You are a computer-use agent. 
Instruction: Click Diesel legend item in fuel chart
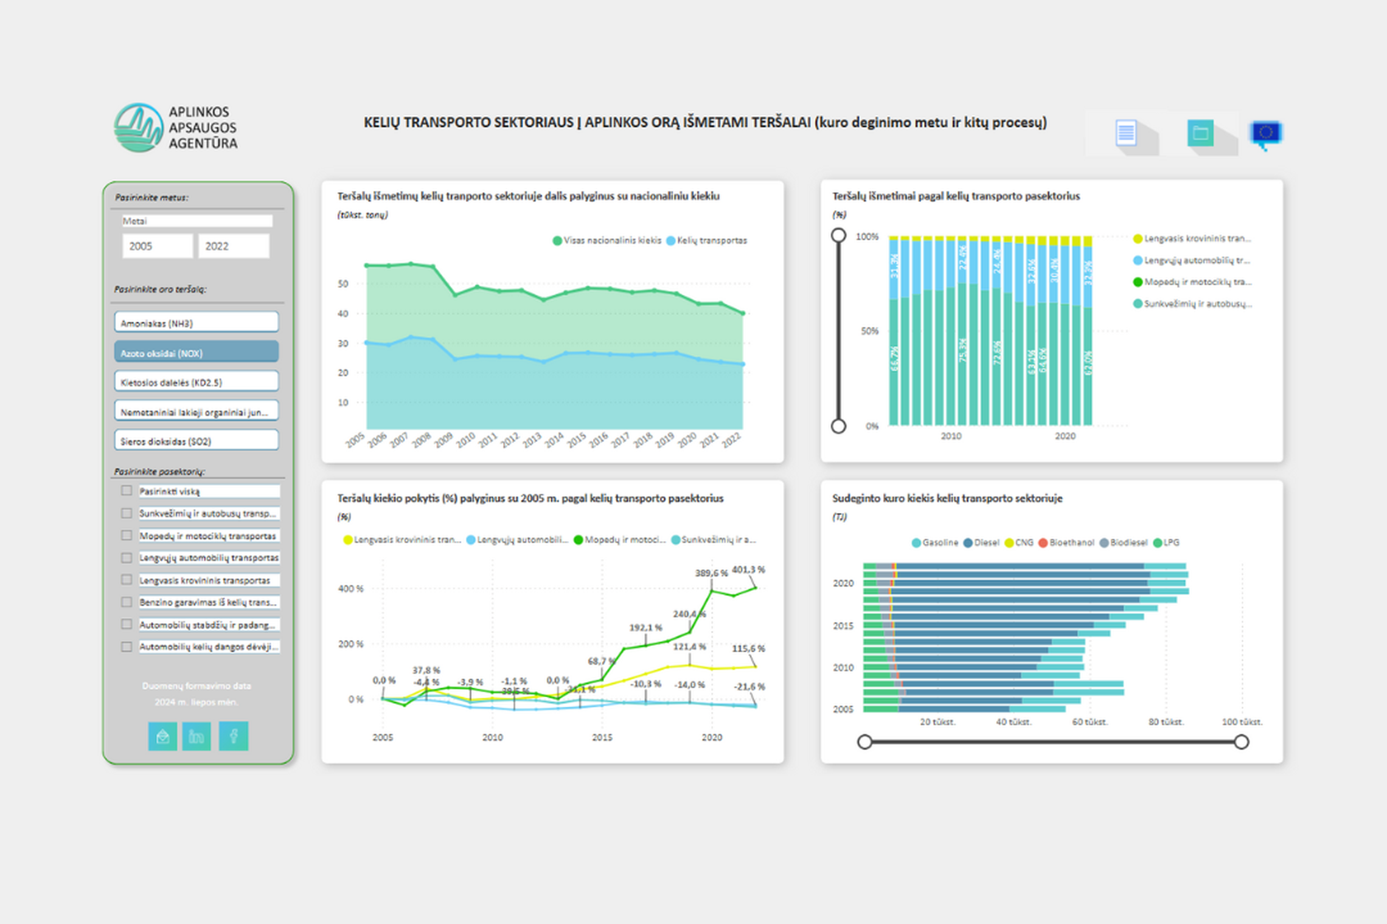981,542
